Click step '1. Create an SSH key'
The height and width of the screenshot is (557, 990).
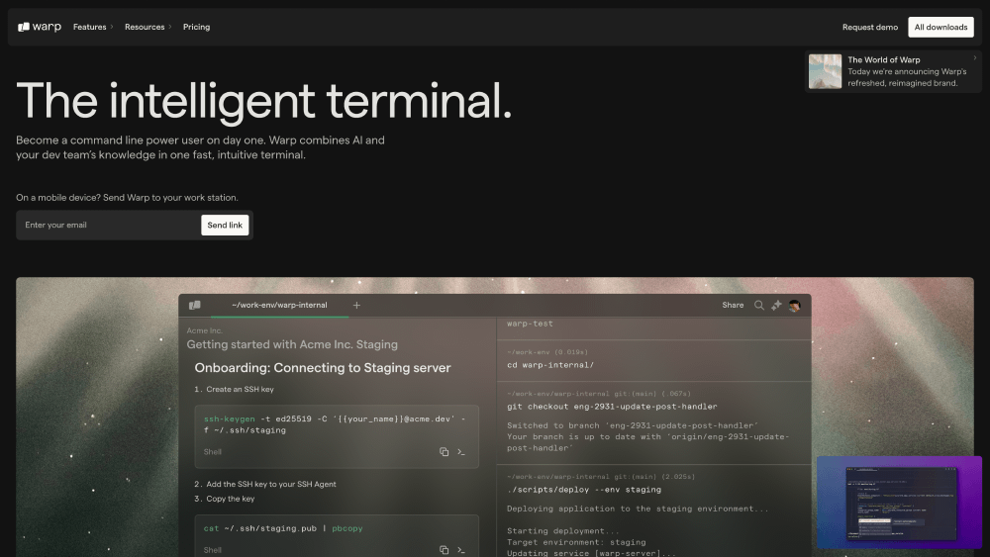coord(234,389)
